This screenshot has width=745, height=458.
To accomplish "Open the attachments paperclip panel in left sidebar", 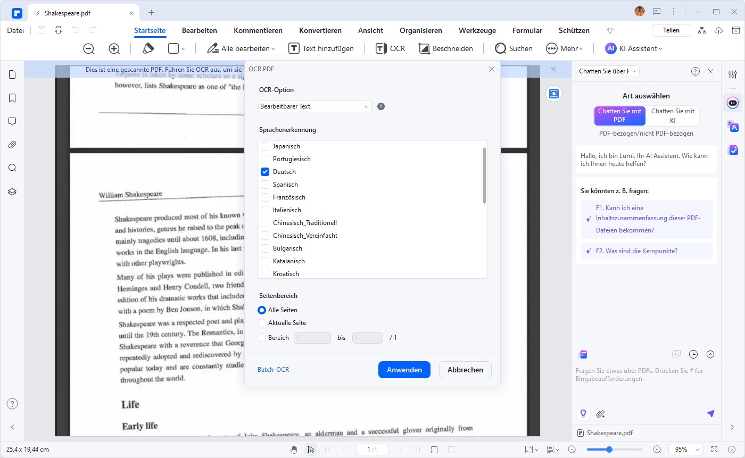I will pyautogui.click(x=12, y=145).
